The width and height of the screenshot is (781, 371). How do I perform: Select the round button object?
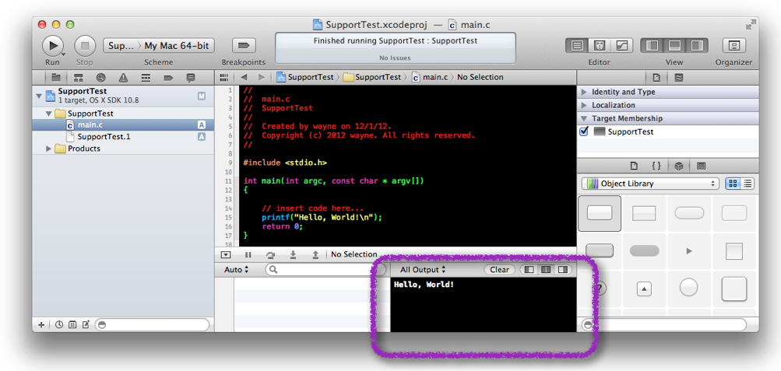tap(689, 287)
